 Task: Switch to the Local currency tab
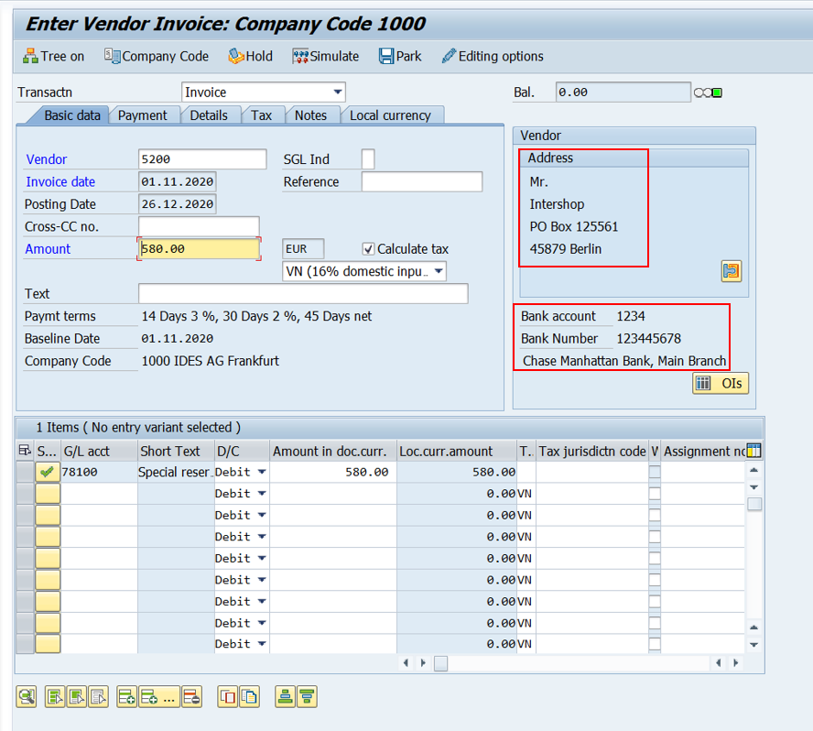390,115
